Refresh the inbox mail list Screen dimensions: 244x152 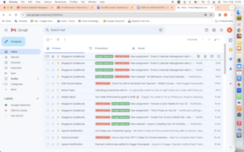point(58,40)
